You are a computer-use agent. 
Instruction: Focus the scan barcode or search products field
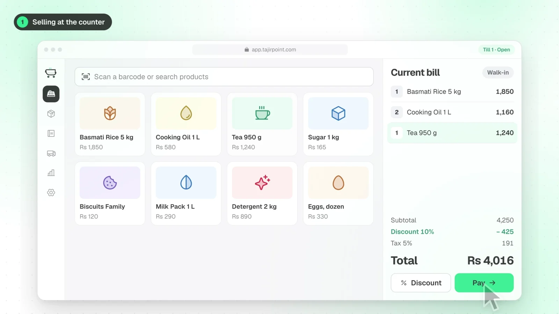224,77
